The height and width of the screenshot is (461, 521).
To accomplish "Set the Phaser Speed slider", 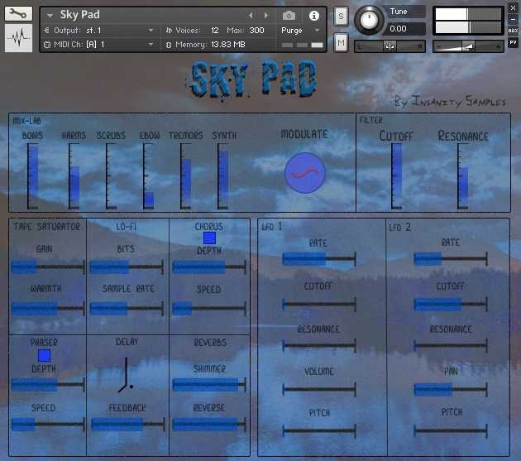I will click(x=48, y=425).
